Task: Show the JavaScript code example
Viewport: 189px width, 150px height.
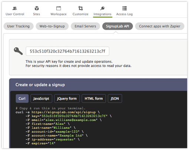Action: (41, 99)
